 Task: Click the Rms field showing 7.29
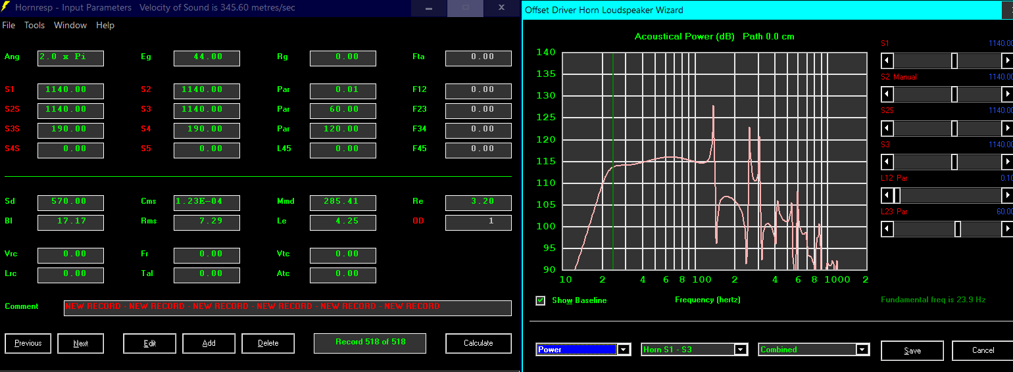click(x=207, y=222)
